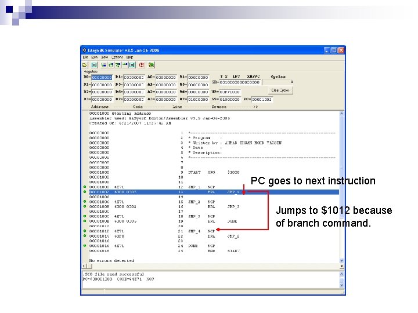Click the 'No errors detected' line

point(111,261)
